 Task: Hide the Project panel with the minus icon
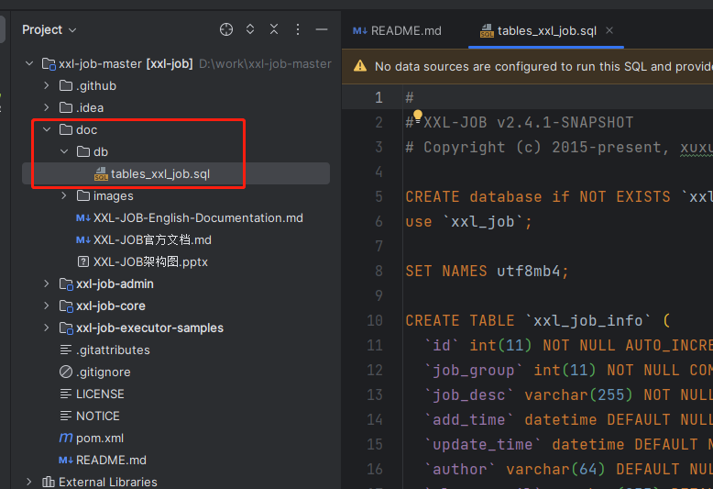pyautogui.click(x=321, y=29)
